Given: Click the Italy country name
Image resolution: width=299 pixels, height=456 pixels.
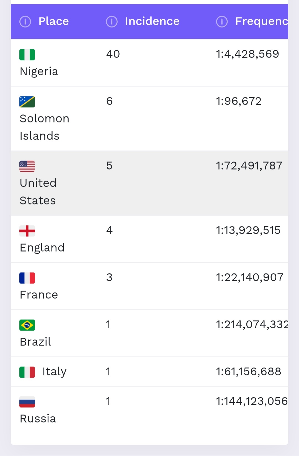Looking at the screenshot, I should (55, 372).
